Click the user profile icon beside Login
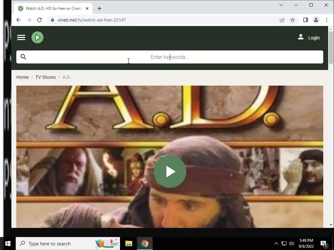The width and height of the screenshot is (334, 250). click(300, 37)
